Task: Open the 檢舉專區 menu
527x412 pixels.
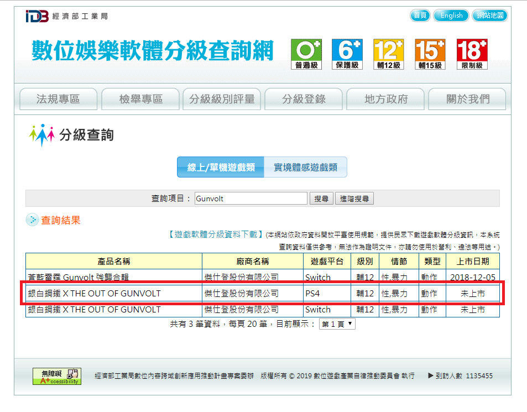Action: 140,99
